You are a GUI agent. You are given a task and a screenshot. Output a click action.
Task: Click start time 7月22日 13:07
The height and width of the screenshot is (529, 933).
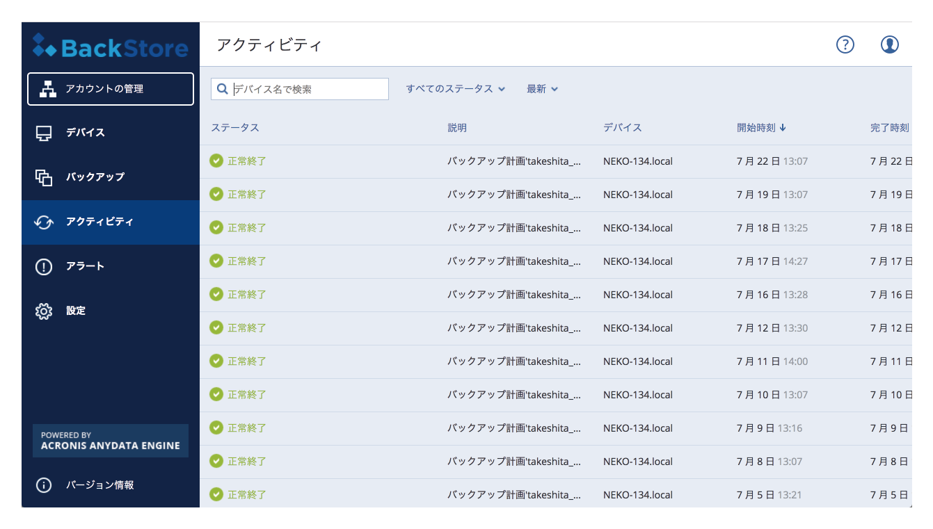click(772, 161)
